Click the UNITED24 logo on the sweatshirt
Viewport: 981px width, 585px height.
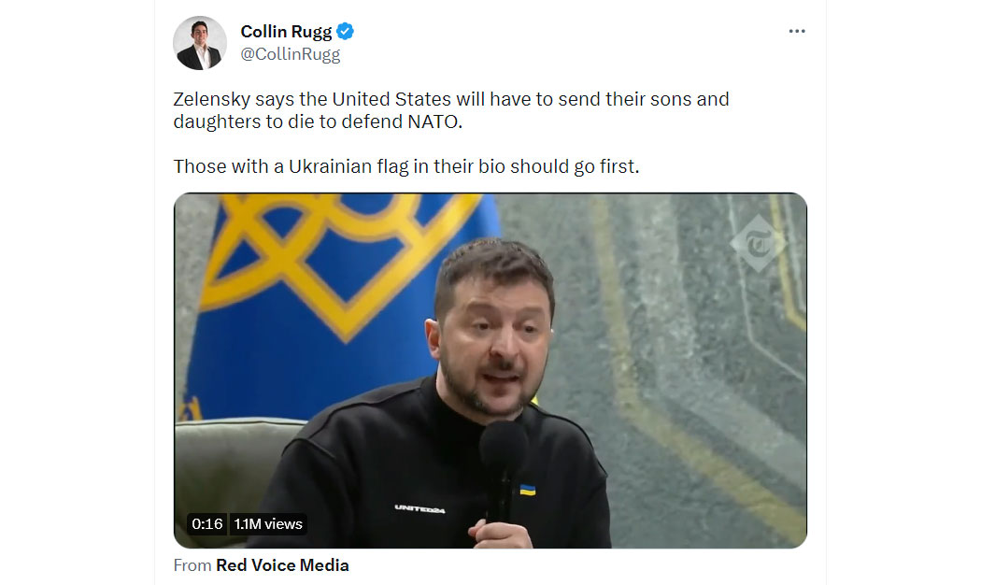pyautogui.click(x=419, y=508)
